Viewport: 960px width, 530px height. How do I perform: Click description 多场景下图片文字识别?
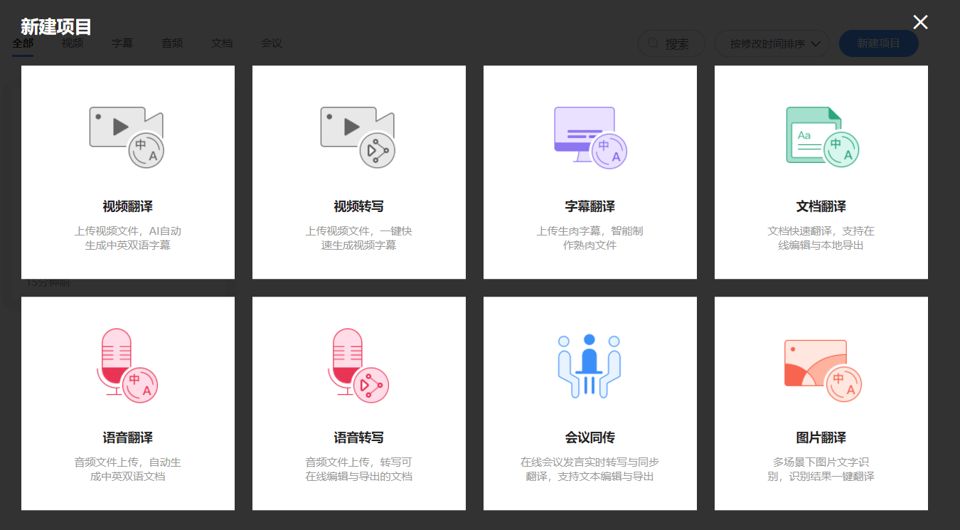[x=821, y=470]
